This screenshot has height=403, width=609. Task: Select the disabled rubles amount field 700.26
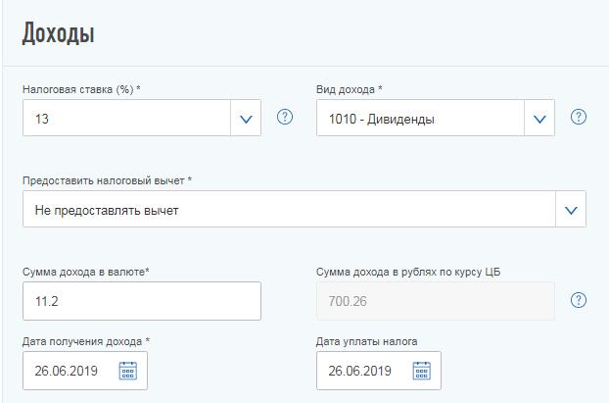[436, 301]
